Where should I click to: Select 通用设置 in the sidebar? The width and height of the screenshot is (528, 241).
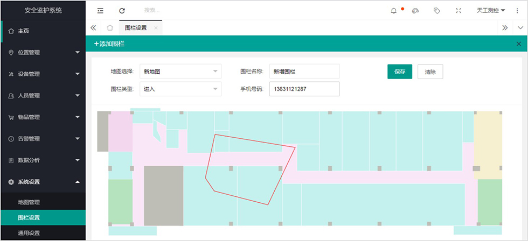[x=29, y=233]
